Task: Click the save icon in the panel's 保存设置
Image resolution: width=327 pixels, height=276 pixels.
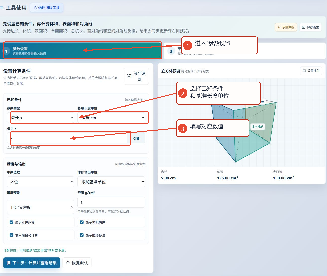Action: pos(129,76)
